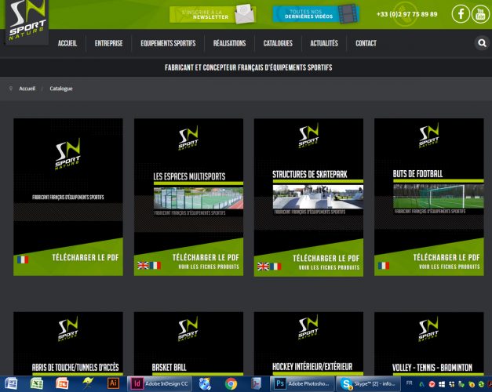The image size is (492, 392).
Task: Select English flag on Skatepark catalogue
Action: pyautogui.click(x=264, y=266)
